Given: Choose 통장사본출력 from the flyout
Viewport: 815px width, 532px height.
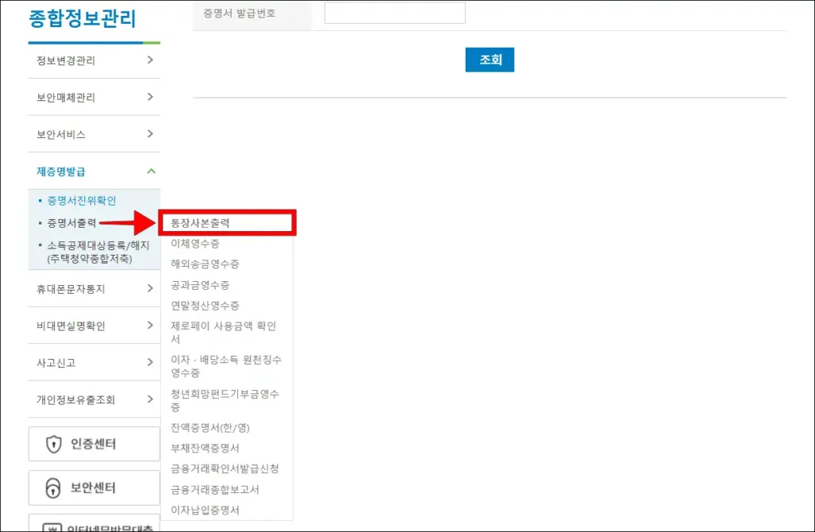Looking at the screenshot, I should 200,222.
